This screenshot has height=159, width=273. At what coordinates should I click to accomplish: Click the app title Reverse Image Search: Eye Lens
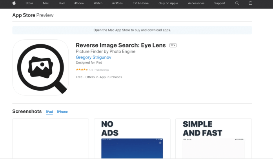121,45
